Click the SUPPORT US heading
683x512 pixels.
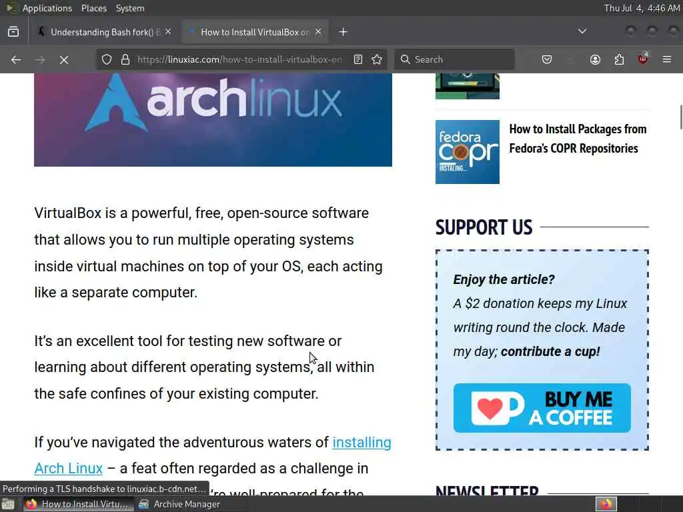point(484,227)
